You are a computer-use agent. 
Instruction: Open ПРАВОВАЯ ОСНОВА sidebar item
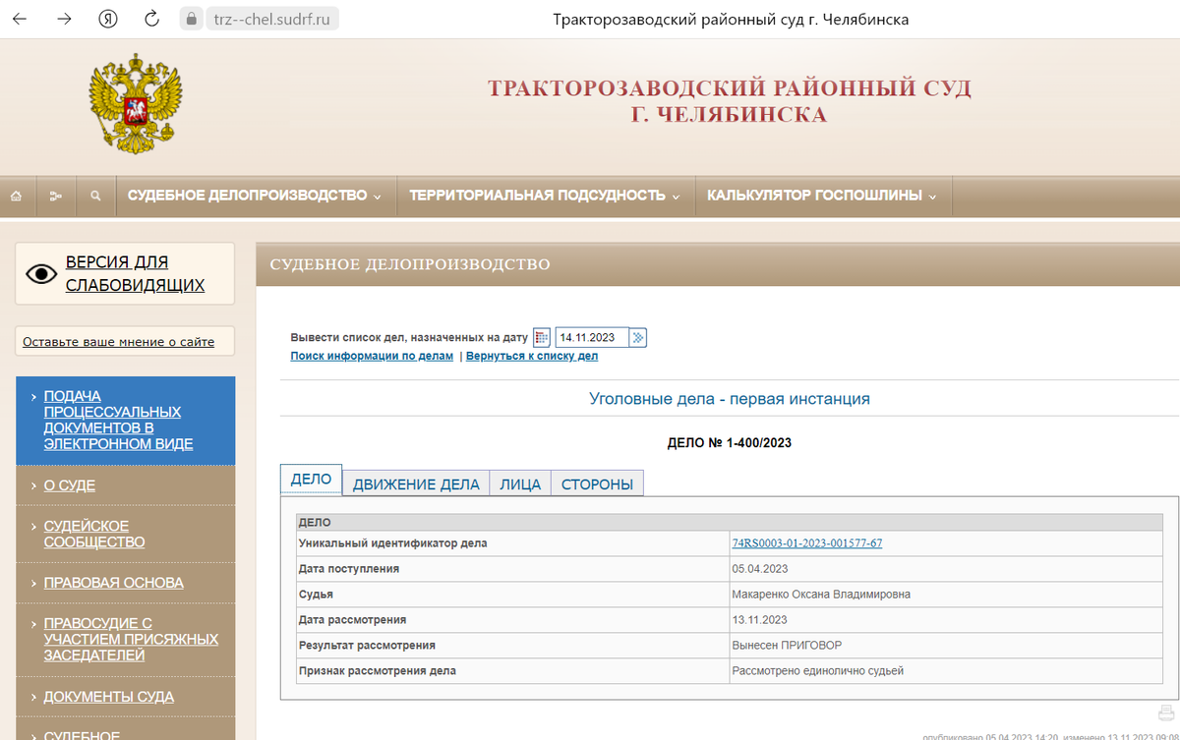pos(113,583)
